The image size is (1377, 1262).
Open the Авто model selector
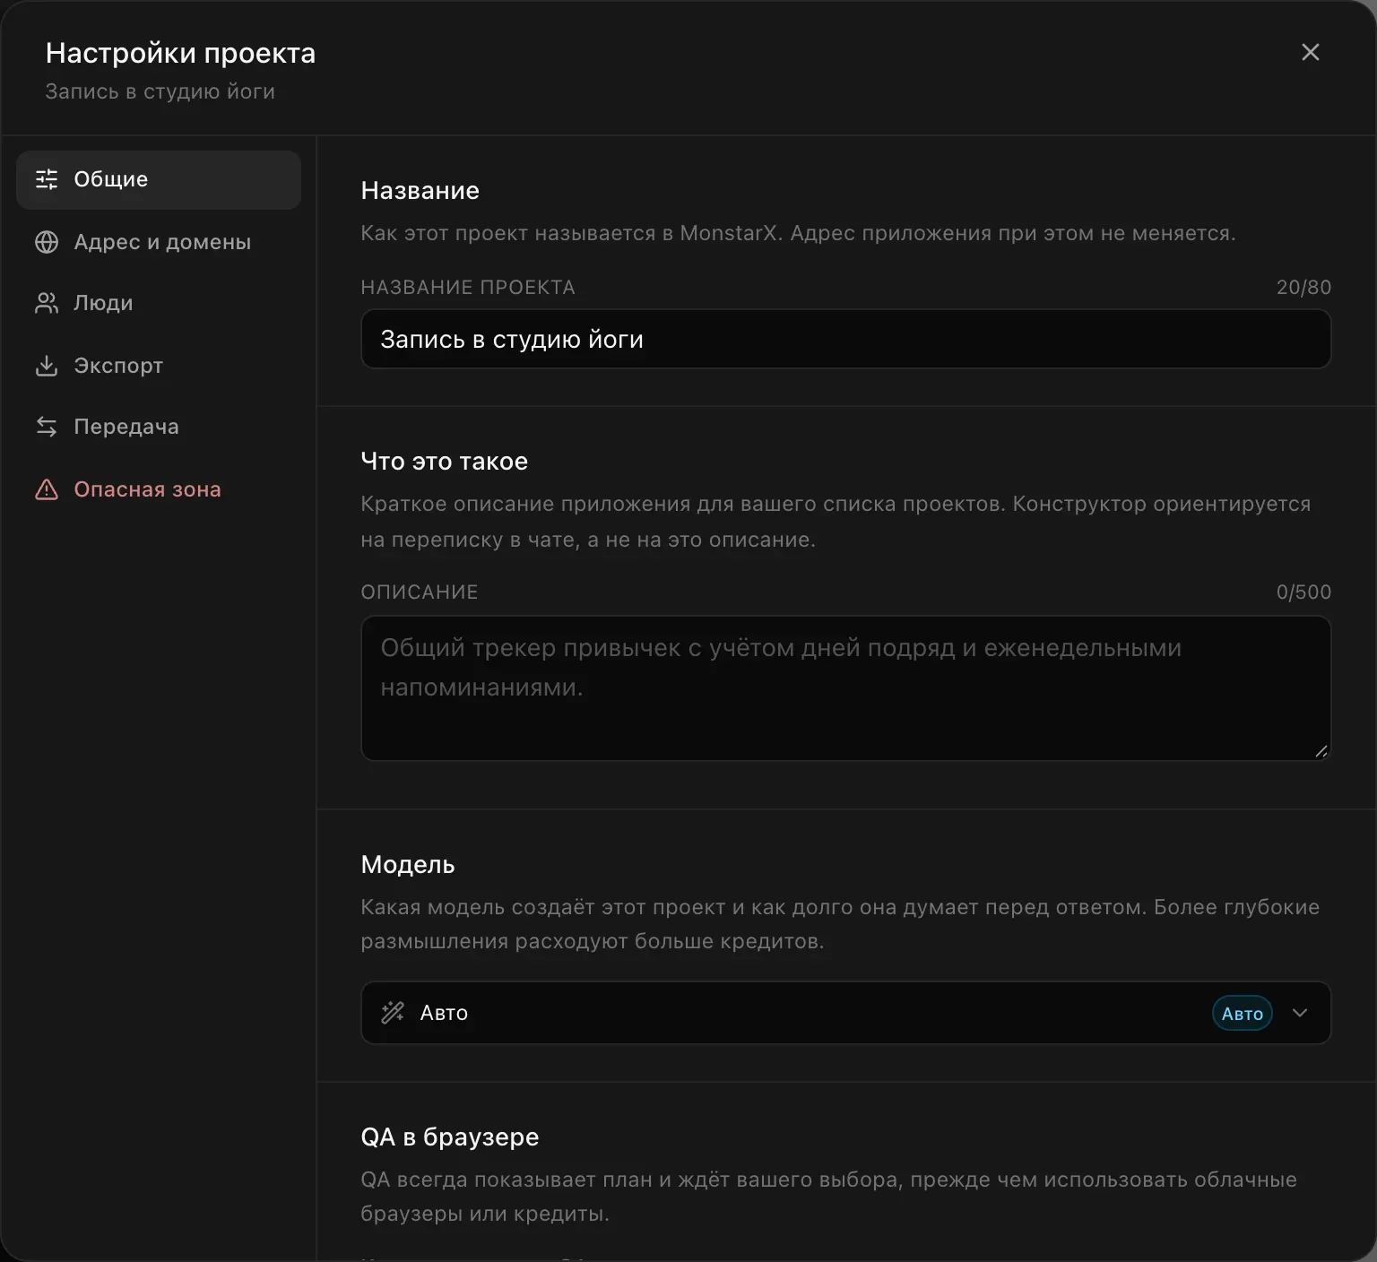point(845,1013)
